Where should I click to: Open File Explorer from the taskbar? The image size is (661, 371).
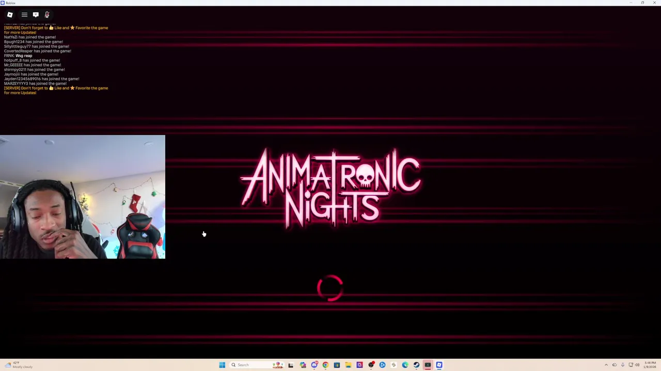[348, 365]
